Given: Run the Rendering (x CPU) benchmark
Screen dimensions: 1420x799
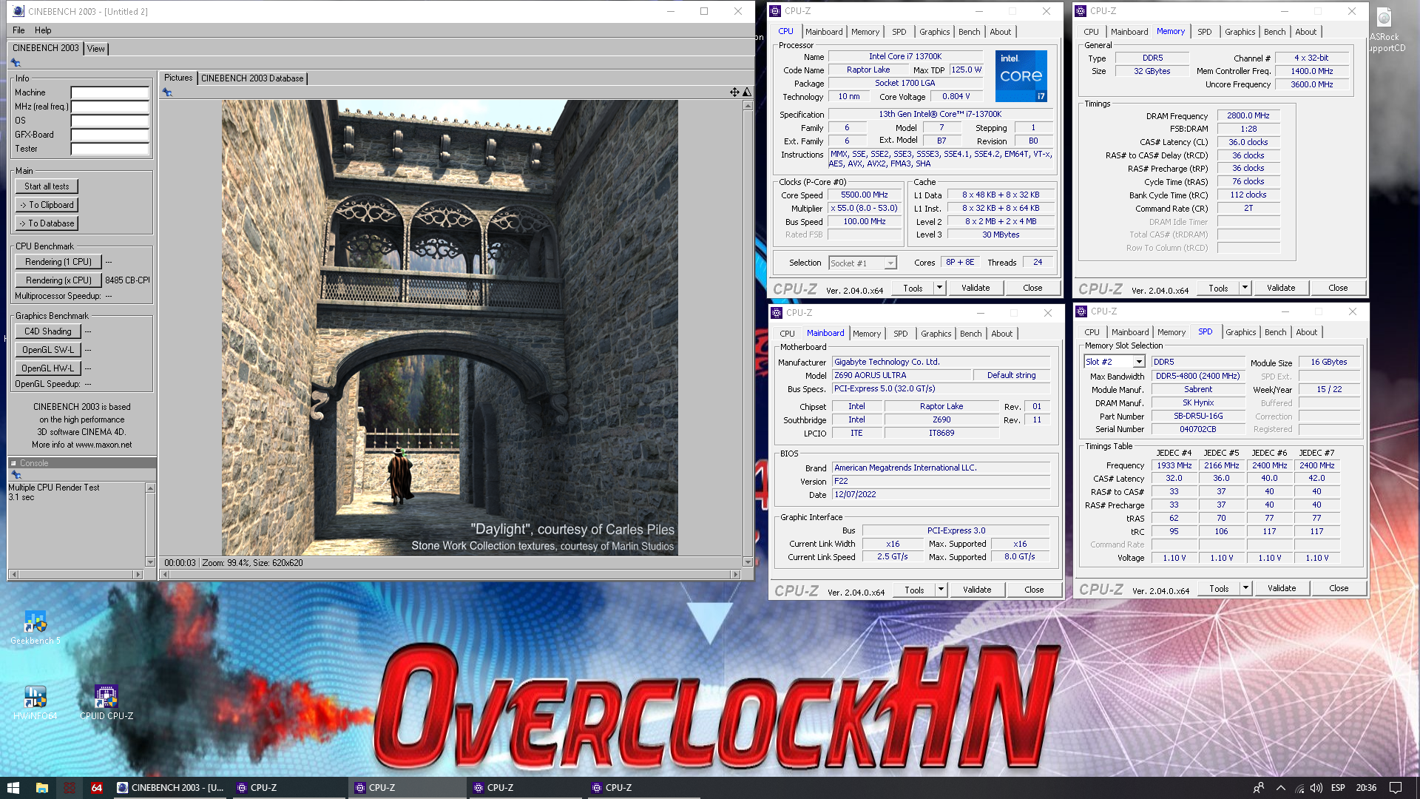Looking at the screenshot, I should (x=58, y=280).
